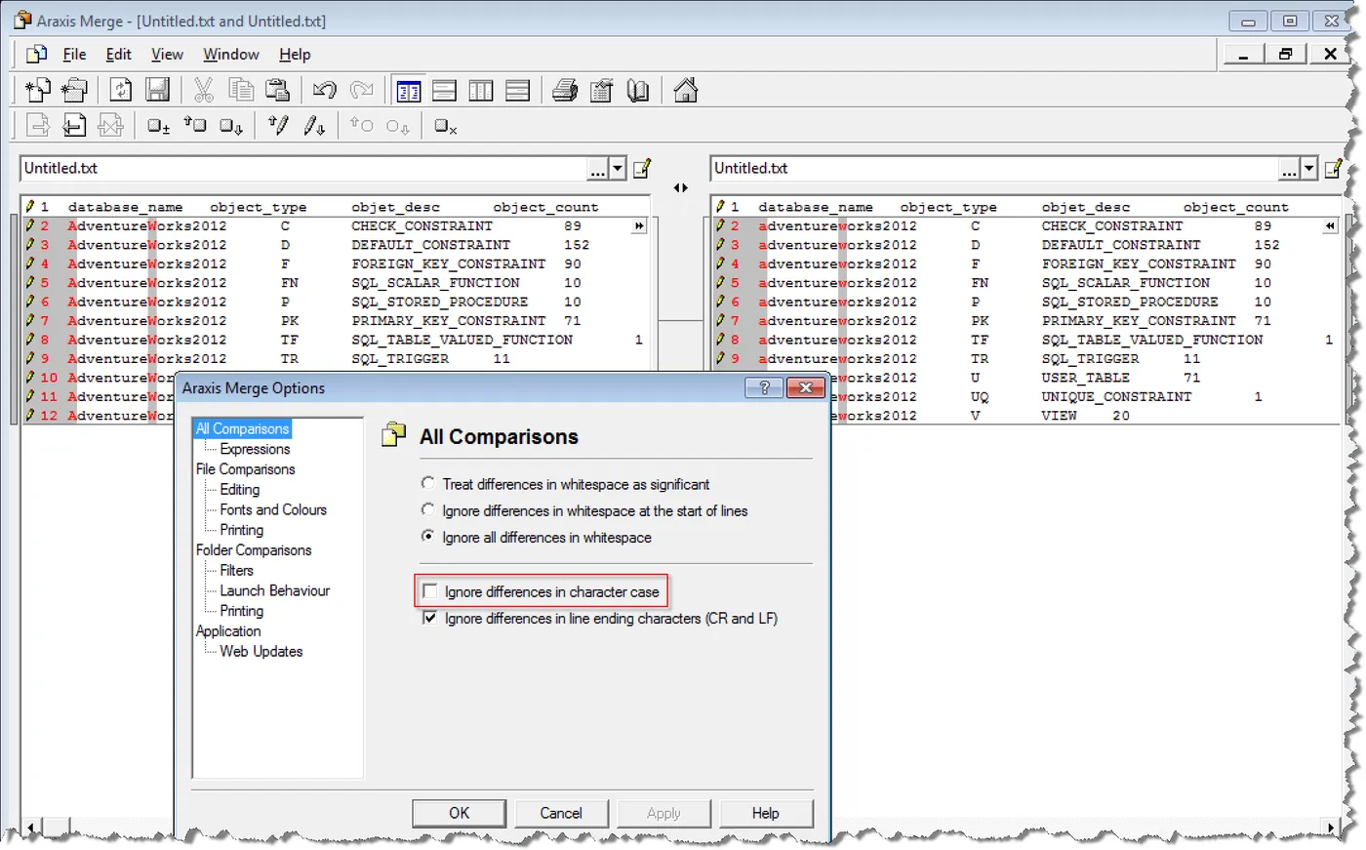This screenshot has height=850, width=1366.
Task: Open left file path dropdown arrow
Action: click(618, 169)
